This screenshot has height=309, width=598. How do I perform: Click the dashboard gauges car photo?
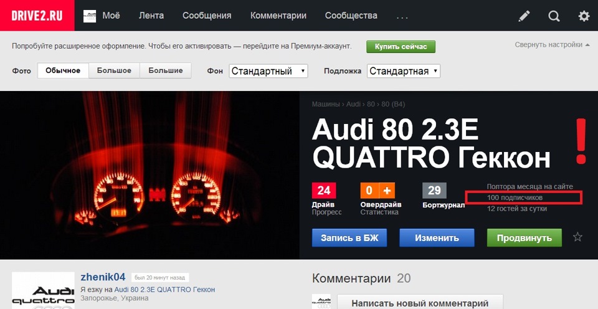(149, 175)
